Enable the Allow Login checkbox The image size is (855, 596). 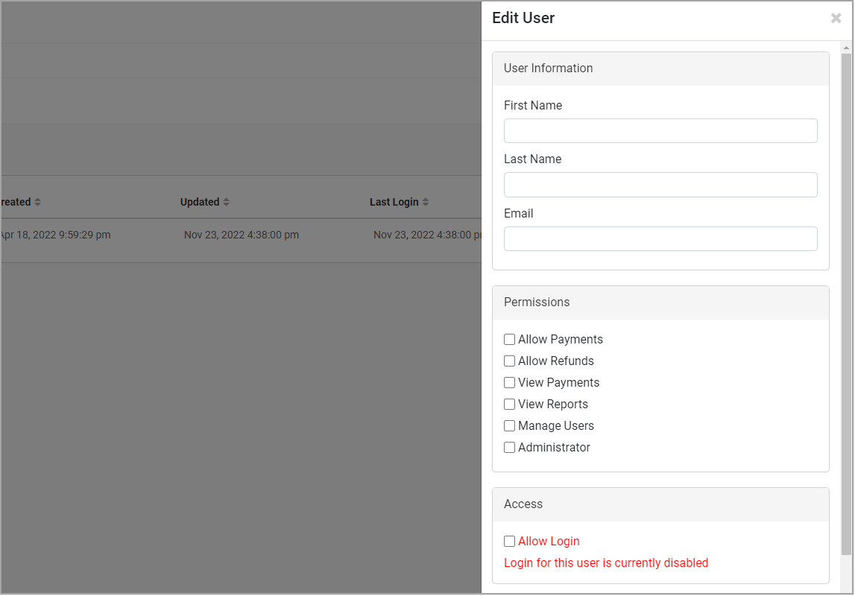[509, 541]
